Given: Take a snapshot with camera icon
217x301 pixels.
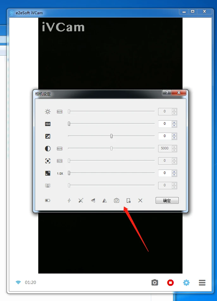Looking at the screenshot, I should coord(155,283).
